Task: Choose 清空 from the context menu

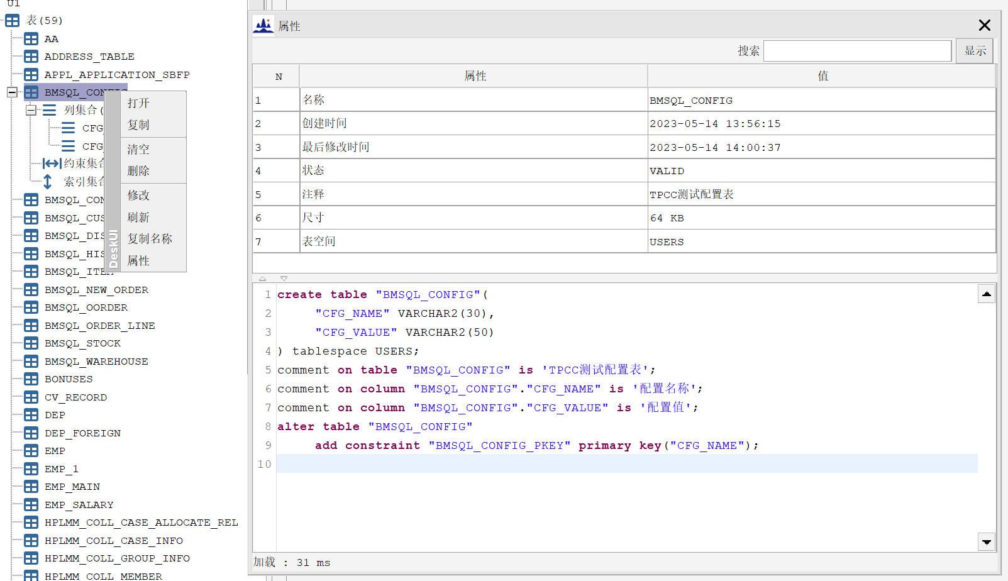Action: click(x=138, y=149)
